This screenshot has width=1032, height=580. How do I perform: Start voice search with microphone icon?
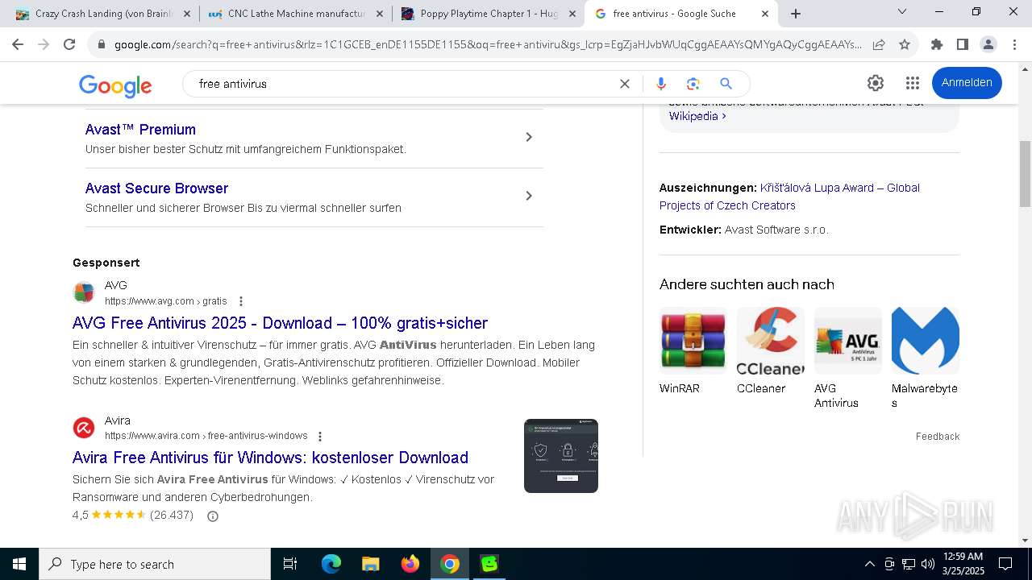(661, 84)
